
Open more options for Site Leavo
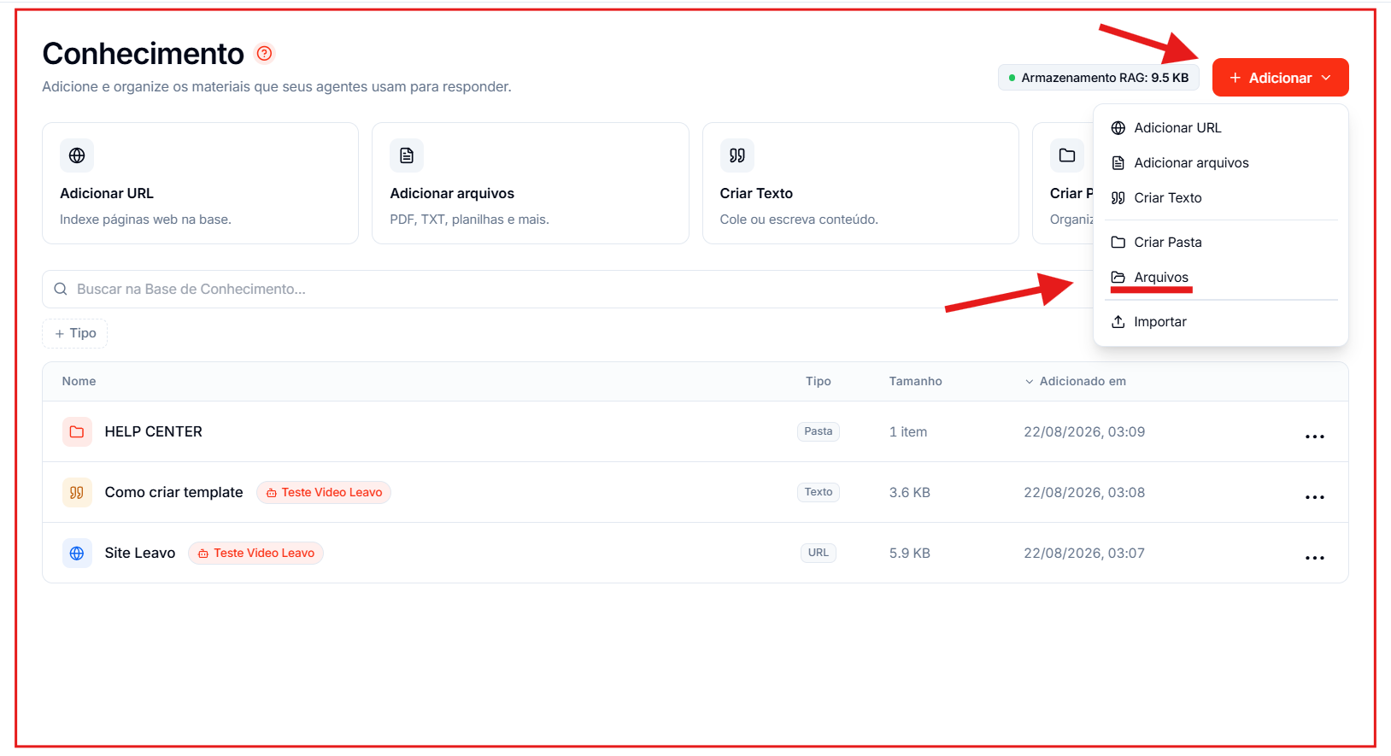tap(1314, 558)
